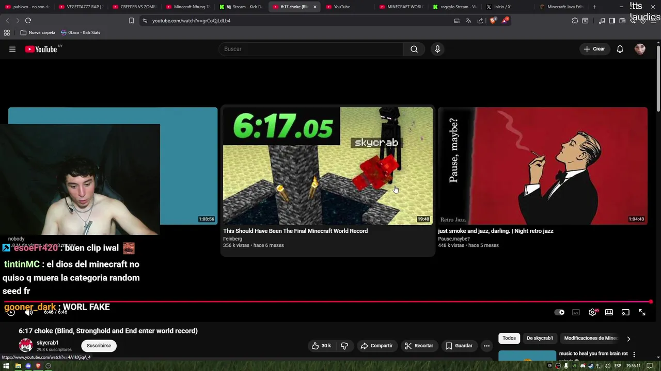The height and width of the screenshot is (371, 661).
Task: Open Discord taskbar icon
Action: 28,366
